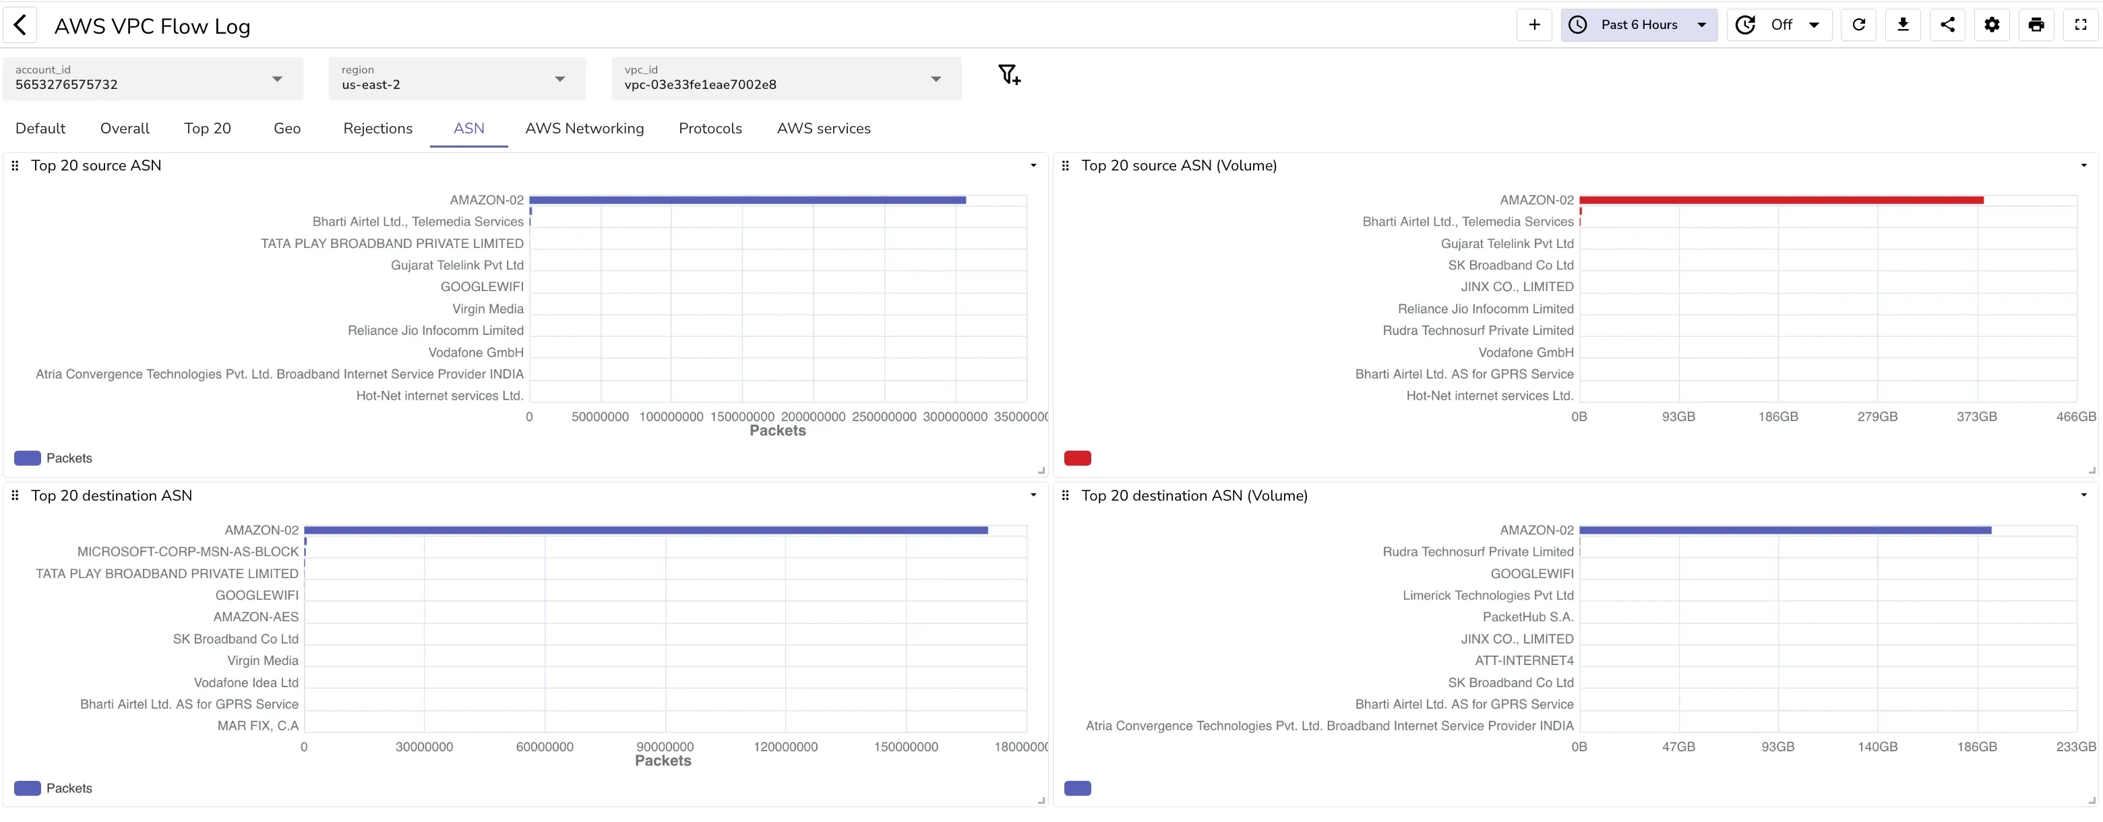Click the add filter funnel icon
Image resolution: width=2103 pixels, height=822 pixels.
[1009, 75]
